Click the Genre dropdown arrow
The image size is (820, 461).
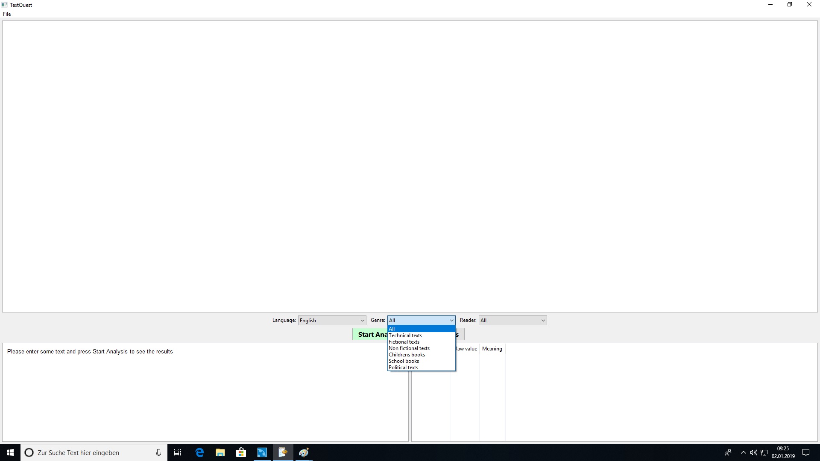pos(451,320)
